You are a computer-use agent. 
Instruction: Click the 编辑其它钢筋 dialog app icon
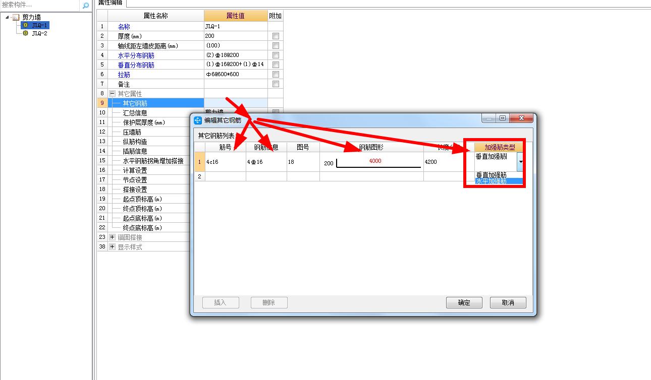(198, 120)
